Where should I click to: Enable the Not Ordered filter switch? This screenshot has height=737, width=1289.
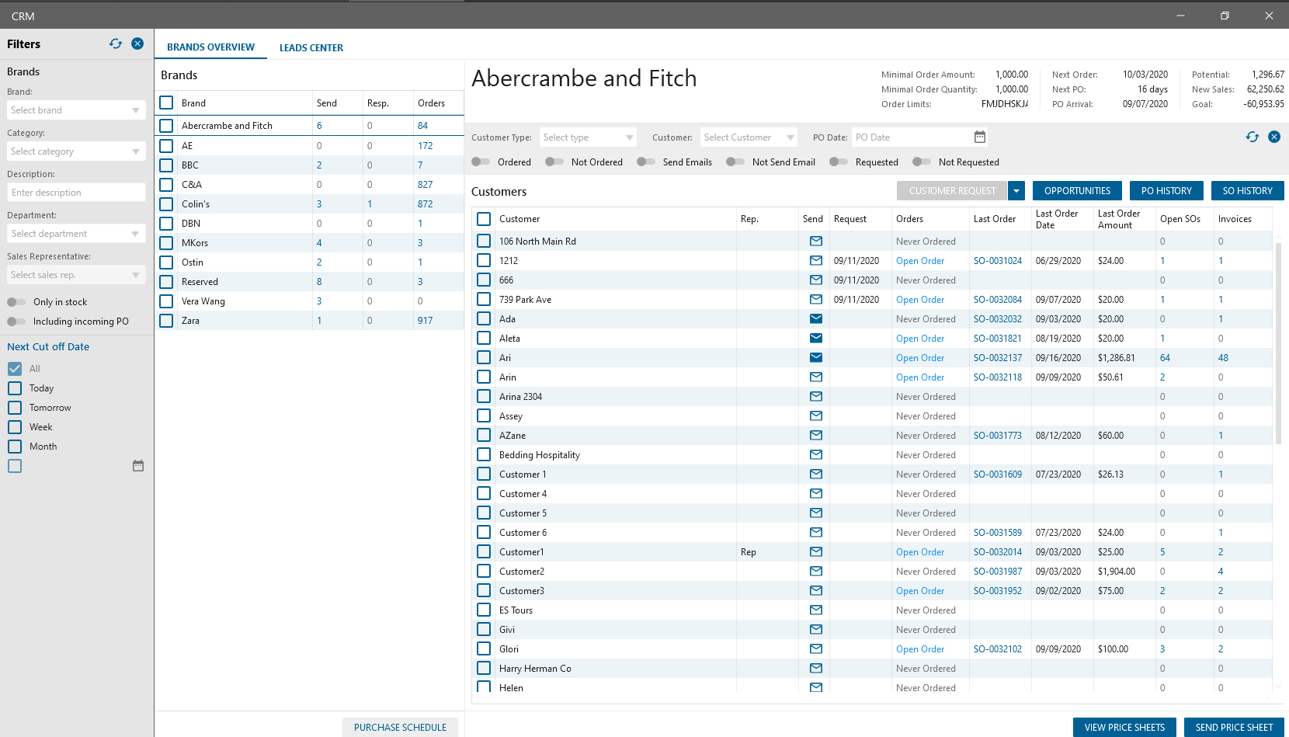coord(554,162)
